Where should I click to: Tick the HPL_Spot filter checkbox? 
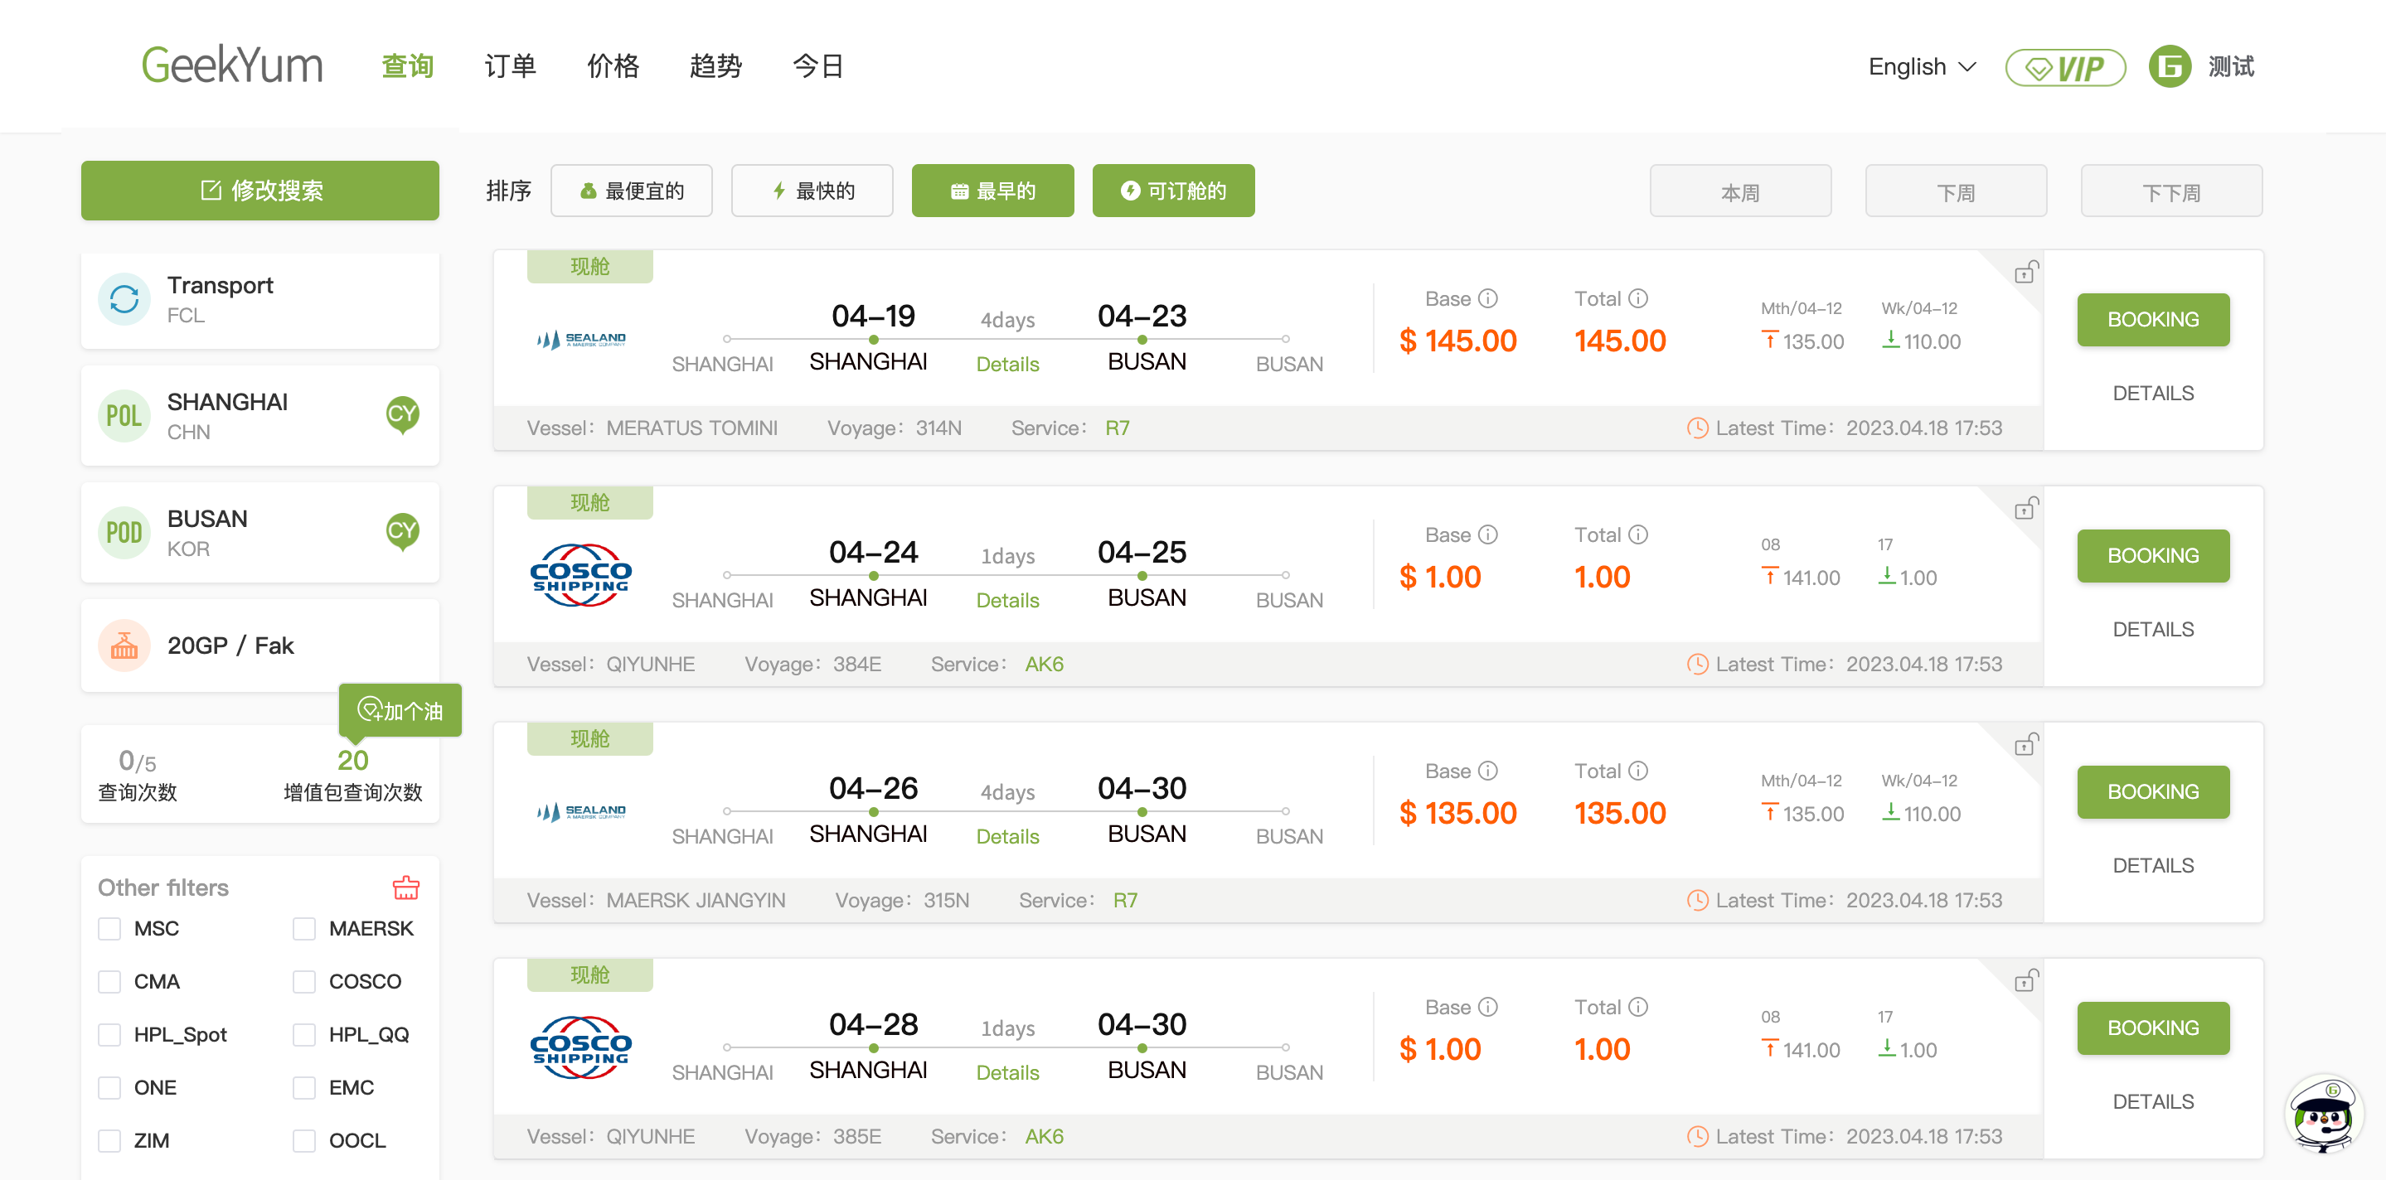[110, 1034]
